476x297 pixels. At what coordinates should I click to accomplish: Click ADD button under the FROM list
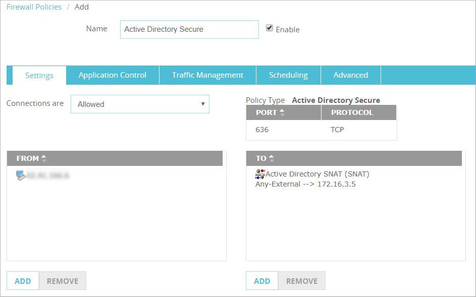[23, 281]
